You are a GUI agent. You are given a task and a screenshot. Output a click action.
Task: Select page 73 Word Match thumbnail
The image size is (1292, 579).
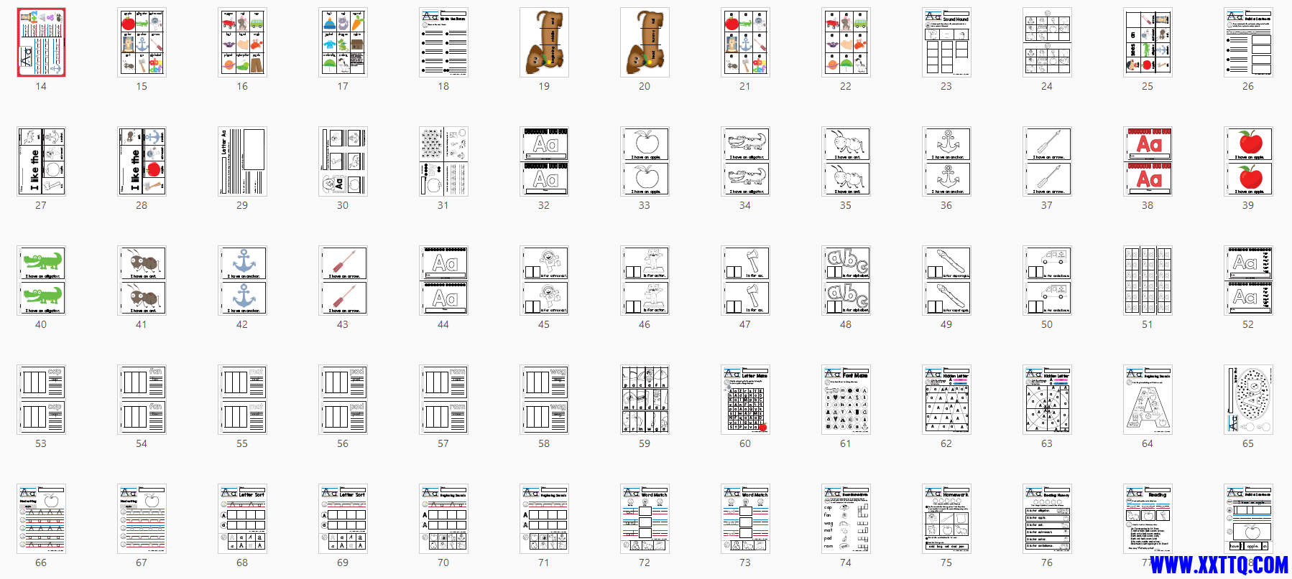pyautogui.click(x=745, y=519)
